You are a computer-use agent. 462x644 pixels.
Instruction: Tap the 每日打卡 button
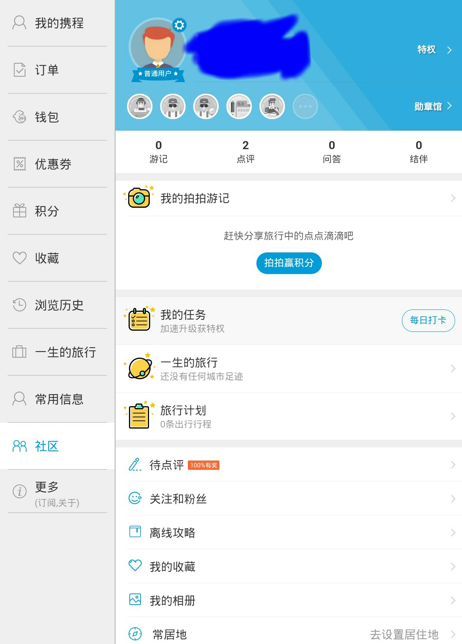[x=428, y=320]
